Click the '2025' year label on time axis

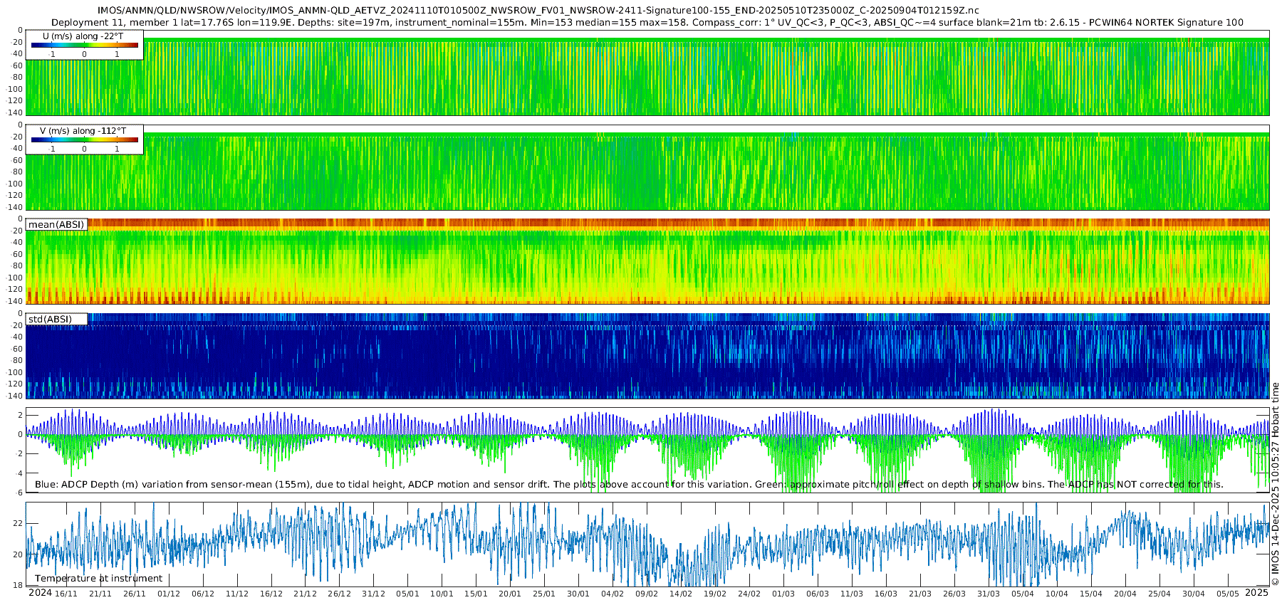click(1257, 593)
